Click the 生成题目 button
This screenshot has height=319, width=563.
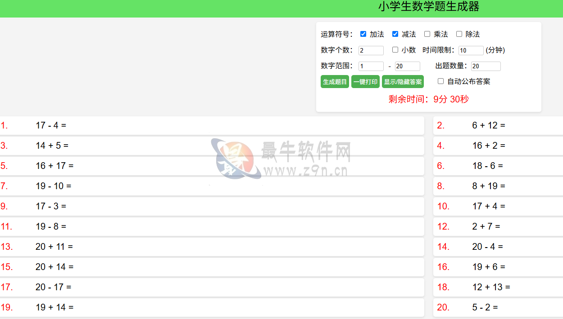(335, 82)
